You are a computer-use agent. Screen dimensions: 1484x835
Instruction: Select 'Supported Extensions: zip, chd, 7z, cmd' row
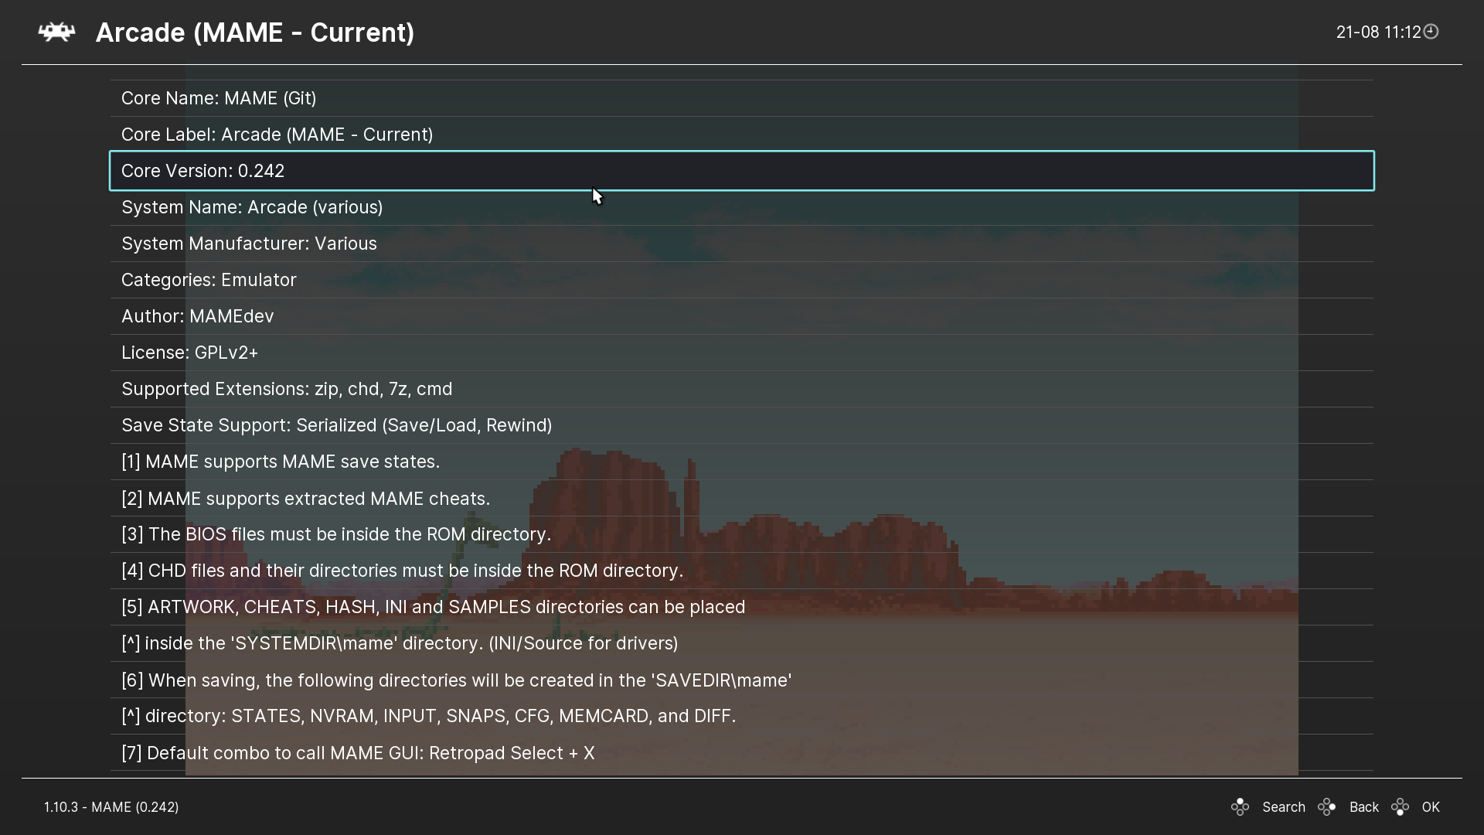pyautogui.click(x=742, y=389)
